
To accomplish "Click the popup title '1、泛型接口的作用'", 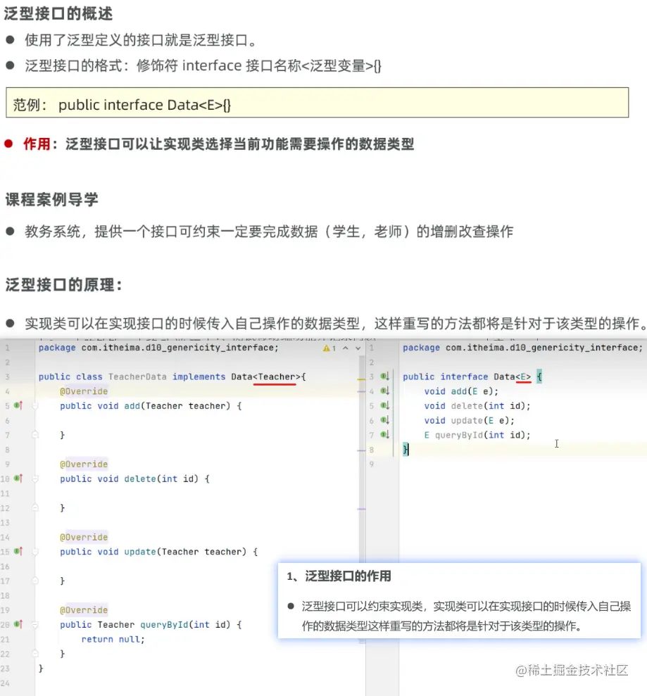I will pos(339,576).
